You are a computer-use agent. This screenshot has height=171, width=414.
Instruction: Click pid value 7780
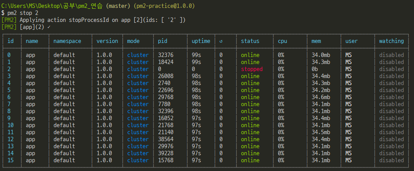tap(164, 104)
